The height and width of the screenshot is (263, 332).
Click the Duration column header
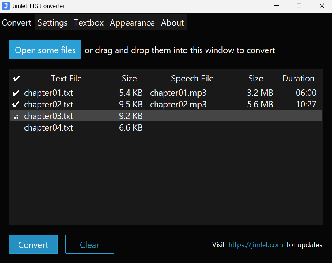298,78
